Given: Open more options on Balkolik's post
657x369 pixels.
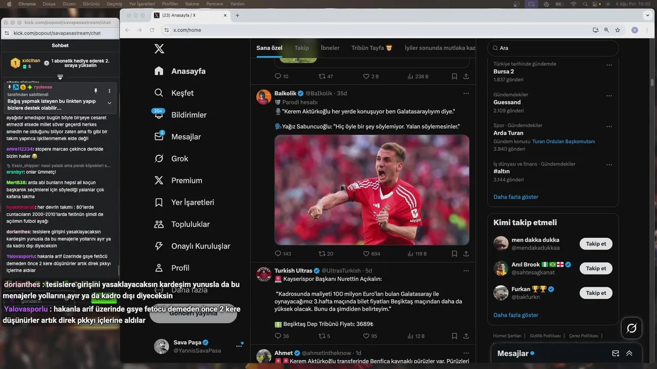Looking at the screenshot, I should pyautogui.click(x=466, y=93).
